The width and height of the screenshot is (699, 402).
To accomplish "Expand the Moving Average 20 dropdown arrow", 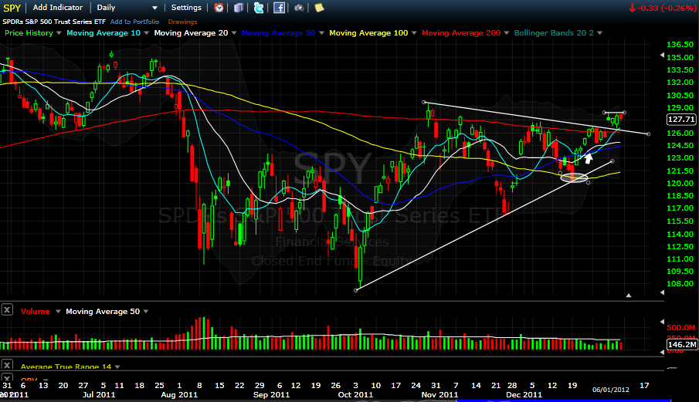I will (234, 33).
